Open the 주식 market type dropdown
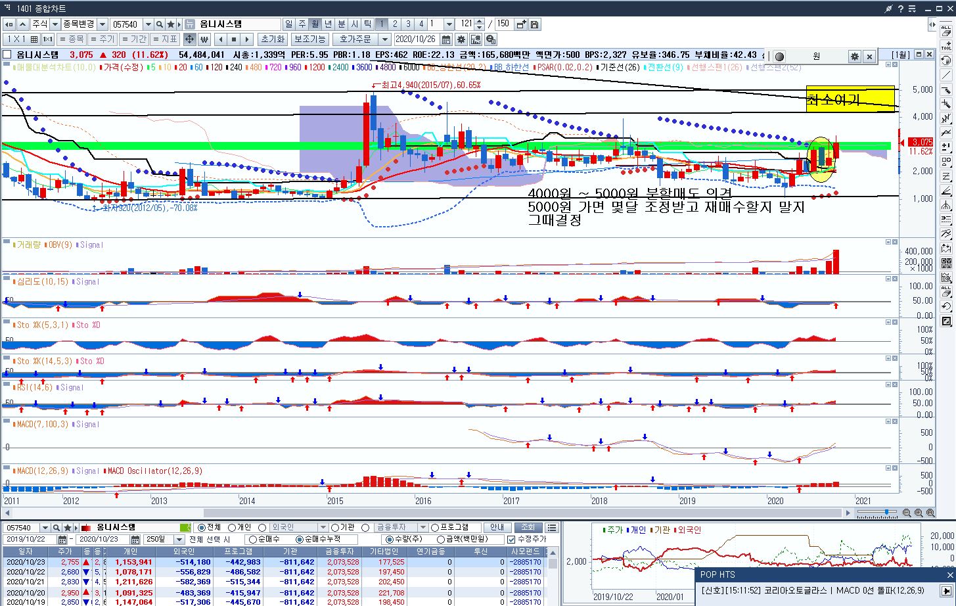The image size is (956, 606). (x=55, y=24)
